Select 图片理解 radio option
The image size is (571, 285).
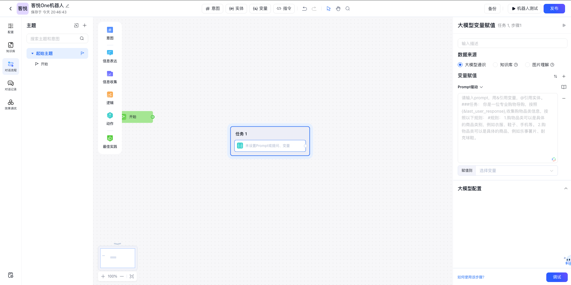point(527,65)
